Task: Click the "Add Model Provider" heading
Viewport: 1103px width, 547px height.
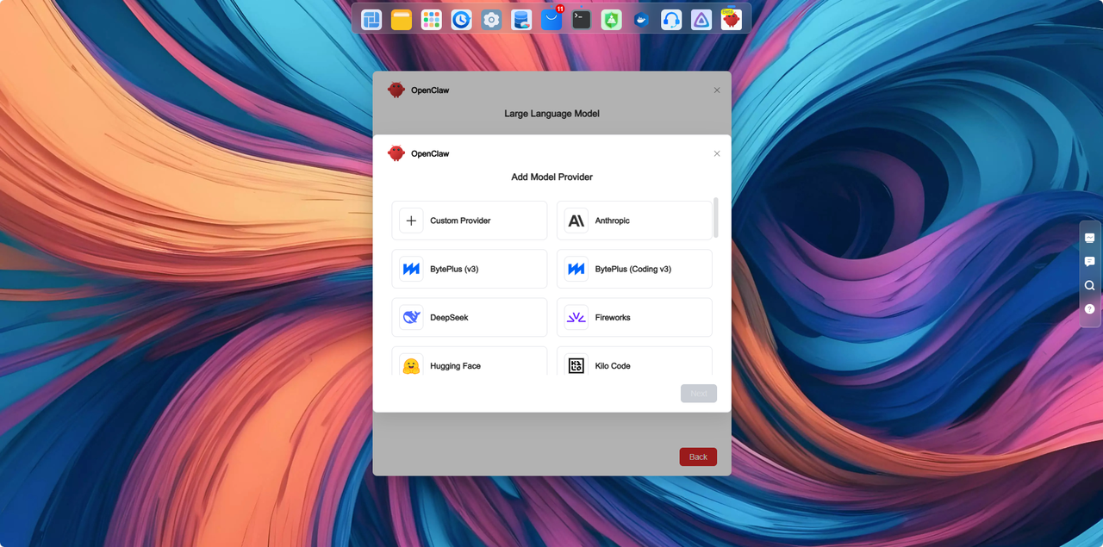Action: [x=552, y=177]
